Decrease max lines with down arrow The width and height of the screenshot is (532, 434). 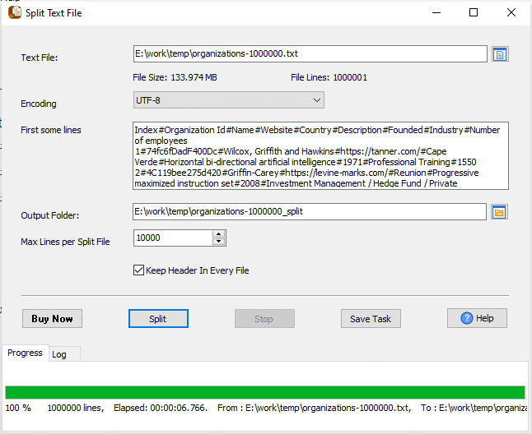tap(218, 242)
